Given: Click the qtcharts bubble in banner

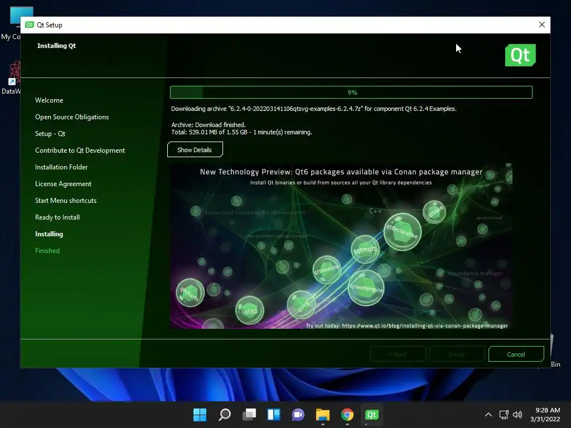Looking at the screenshot, I should pyautogui.click(x=190, y=293).
